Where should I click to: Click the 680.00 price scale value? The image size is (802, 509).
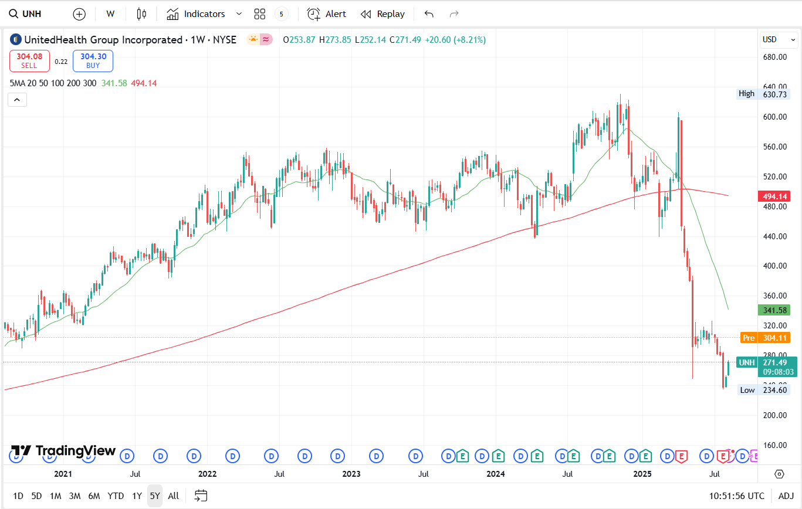(774, 57)
